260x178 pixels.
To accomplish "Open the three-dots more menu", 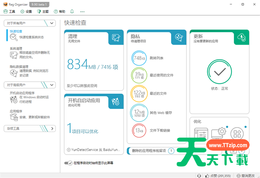I will pyautogui.click(x=82, y=12).
